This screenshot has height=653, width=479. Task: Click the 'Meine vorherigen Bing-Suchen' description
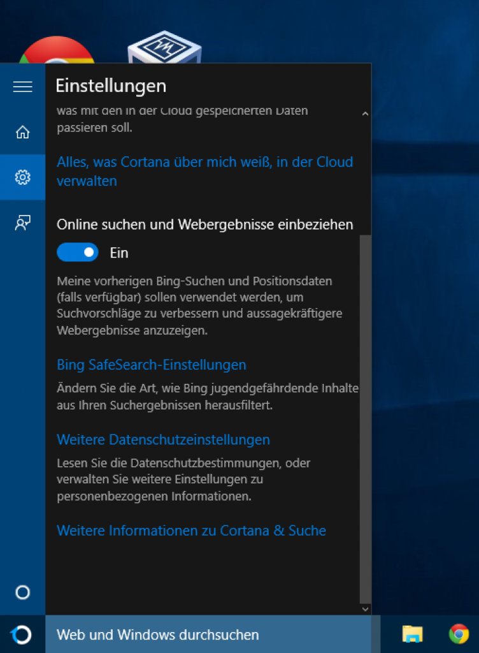(x=199, y=305)
